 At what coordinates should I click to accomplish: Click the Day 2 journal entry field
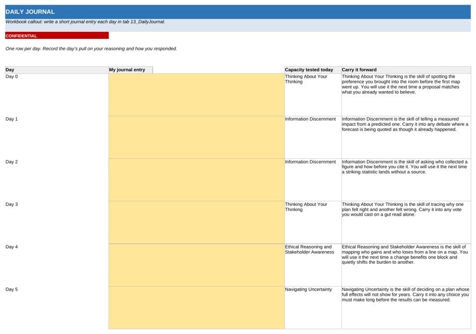pyautogui.click(x=196, y=180)
